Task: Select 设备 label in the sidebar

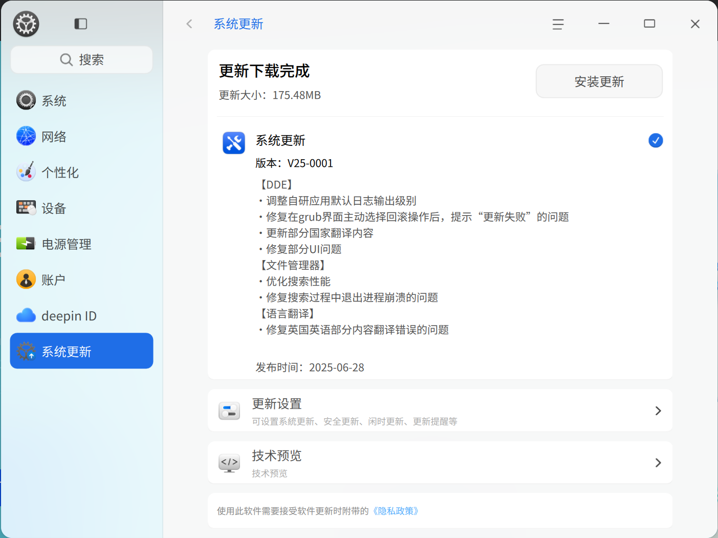Action: point(54,208)
